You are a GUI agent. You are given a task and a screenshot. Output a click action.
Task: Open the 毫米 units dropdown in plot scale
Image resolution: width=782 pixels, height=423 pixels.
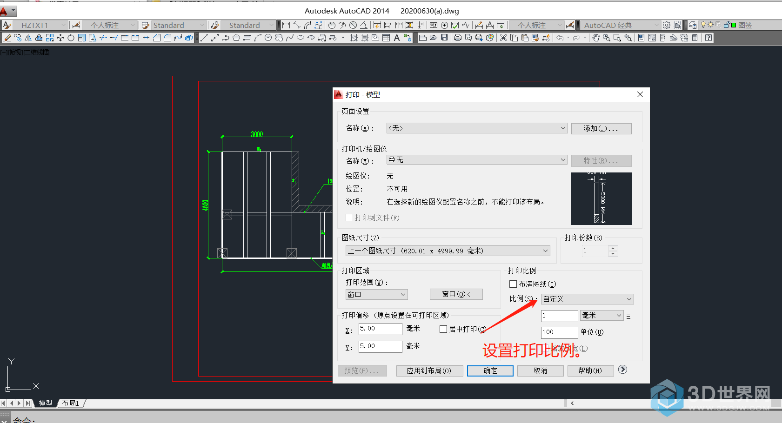coord(602,315)
